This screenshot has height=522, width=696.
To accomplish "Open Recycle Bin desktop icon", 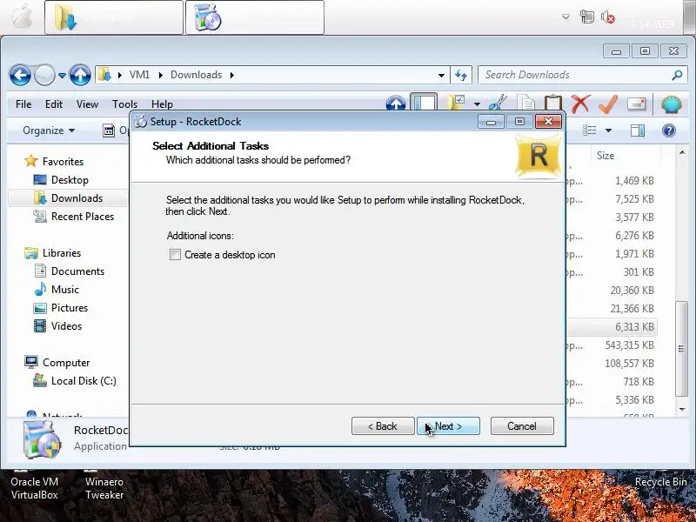I will coord(660,482).
